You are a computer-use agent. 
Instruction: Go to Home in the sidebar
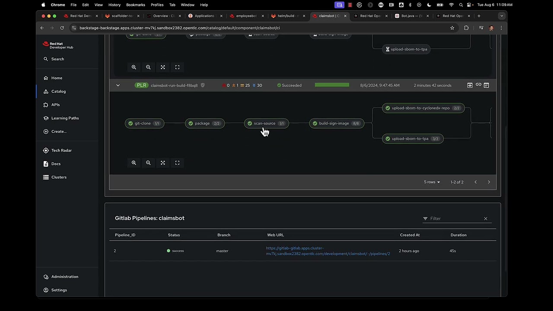[53, 78]
